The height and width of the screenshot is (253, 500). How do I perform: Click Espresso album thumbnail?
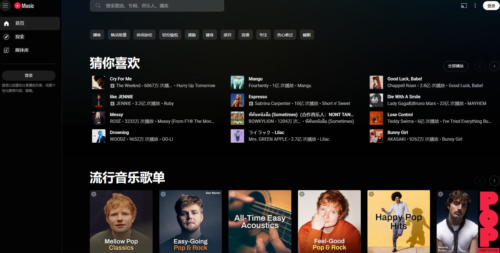tap(237, 100)
